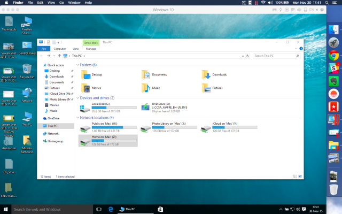Image resolution: width=342 pixels, height=214 pixels.
Task: Open the Documents folder in Folders section
Action: [154, 75]
